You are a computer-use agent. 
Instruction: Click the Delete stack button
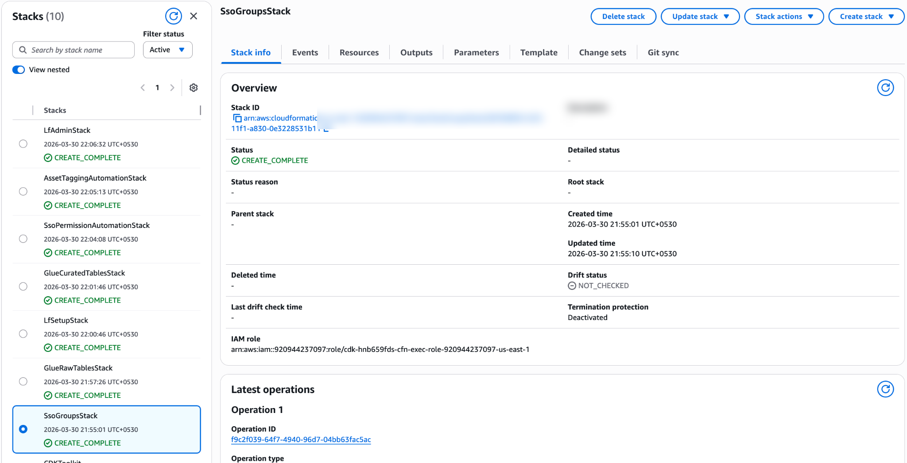623,16
